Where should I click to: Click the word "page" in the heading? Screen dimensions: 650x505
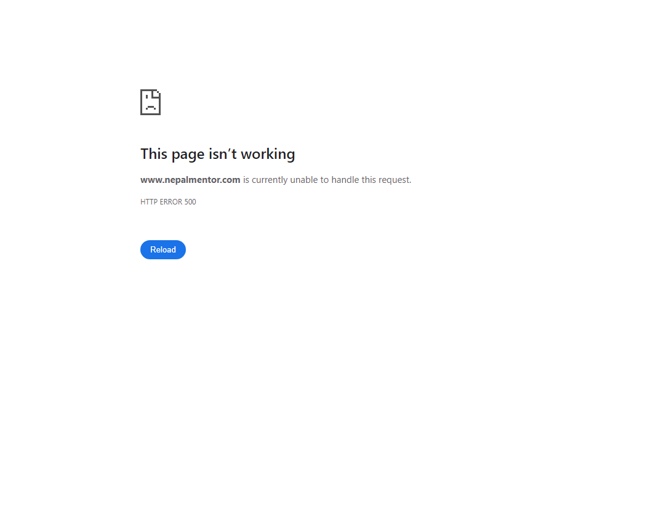click(x=188, y=155)
